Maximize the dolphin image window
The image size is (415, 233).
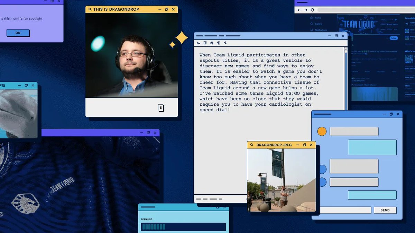26,85
